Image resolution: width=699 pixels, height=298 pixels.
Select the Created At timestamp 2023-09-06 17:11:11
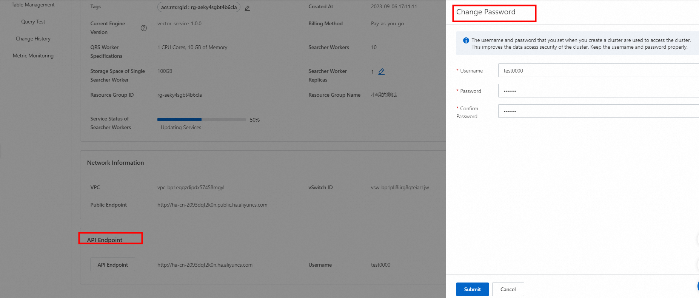(x=394, y=7)
